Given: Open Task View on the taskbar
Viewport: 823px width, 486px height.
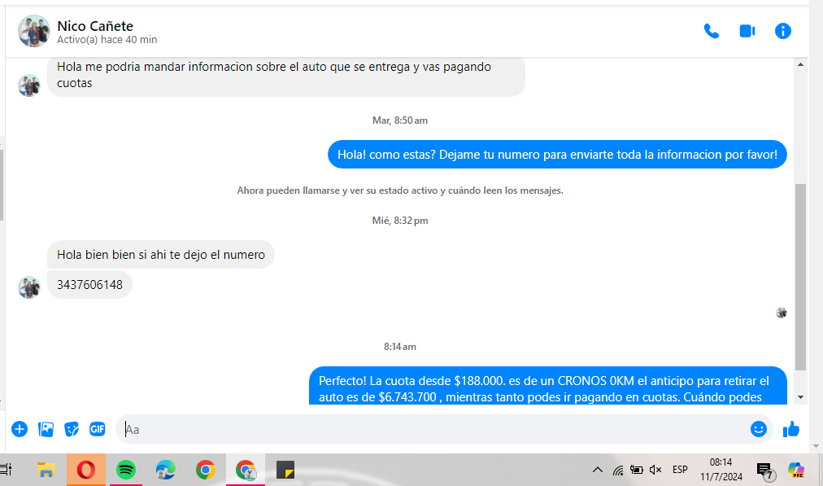Looking at the screenshot, I should [7, 470].
